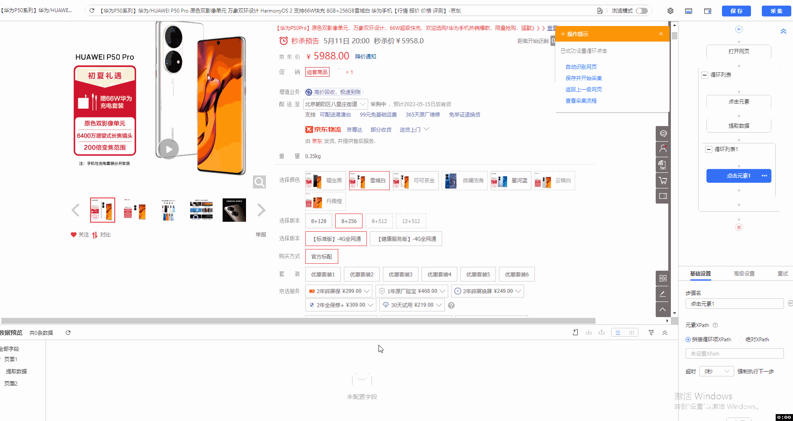Open settings gear icon in toolbar
Screen dimensions: 793x421
pyautogui.click(x=670, y=11)
